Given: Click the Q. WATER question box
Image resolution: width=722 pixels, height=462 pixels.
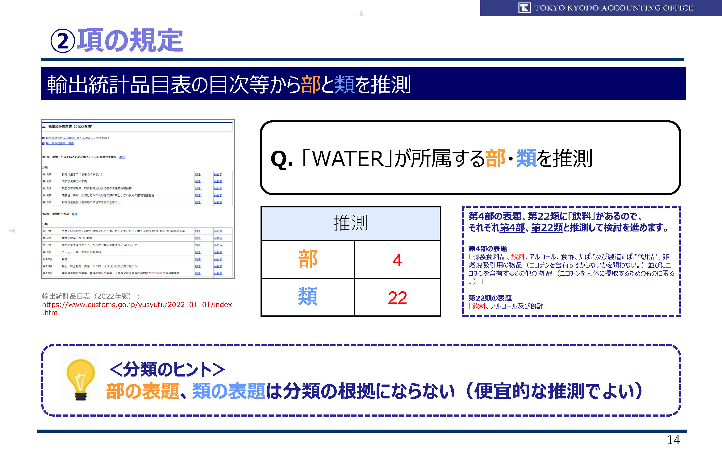Looking at the screenshot, I should tap(470, 158).
